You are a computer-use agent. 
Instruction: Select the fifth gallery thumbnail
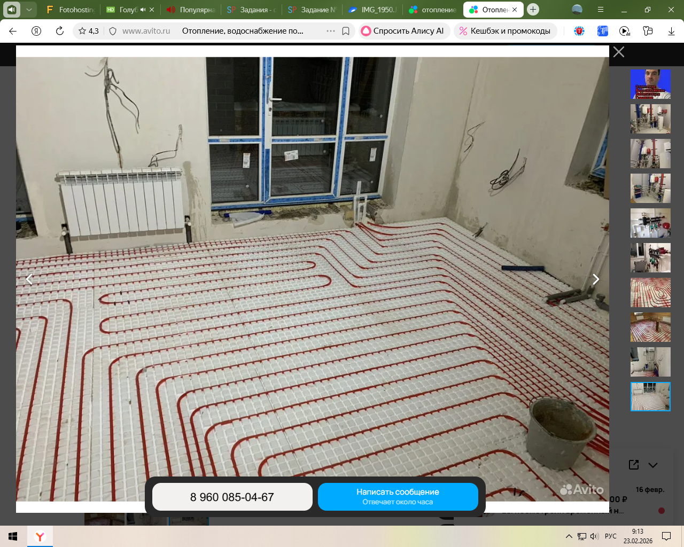(x=650, y=223)
